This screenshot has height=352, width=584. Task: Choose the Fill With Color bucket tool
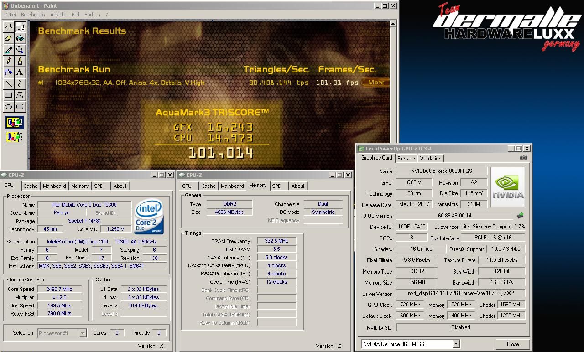click(x=20, y=38)
